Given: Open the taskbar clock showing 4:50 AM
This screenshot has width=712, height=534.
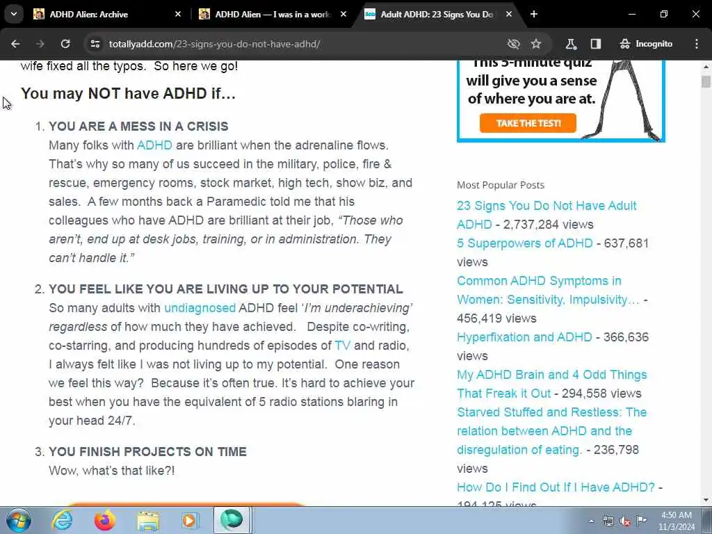Looking at the screenshot, I should point(677,521).
